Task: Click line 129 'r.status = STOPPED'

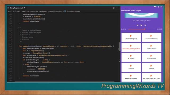Action: click(x=36, y=69)
